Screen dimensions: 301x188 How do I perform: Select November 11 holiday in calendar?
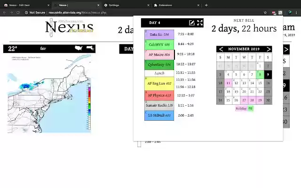click(228, 83)
